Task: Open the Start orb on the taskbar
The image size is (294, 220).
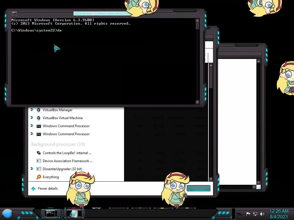Action: point(7,214)
